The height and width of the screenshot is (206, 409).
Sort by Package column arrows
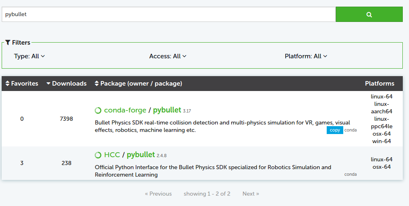97,84
